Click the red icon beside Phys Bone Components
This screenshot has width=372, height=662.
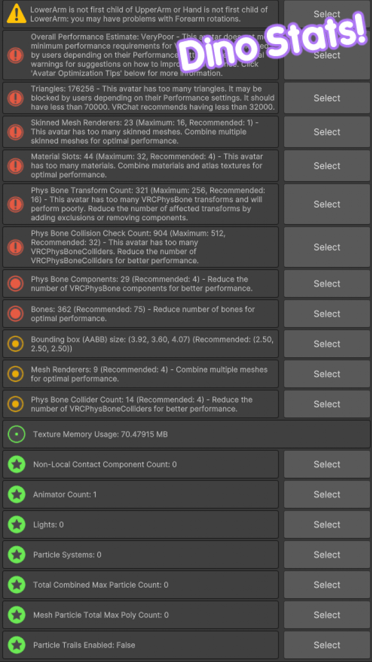pyautogui.click(x=16, y=283)
